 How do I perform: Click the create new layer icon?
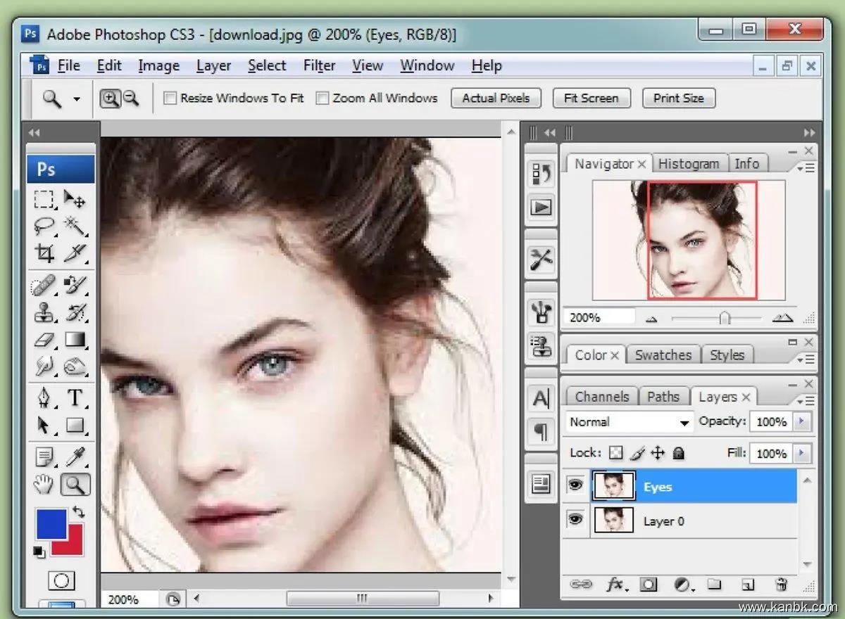coord(748,585)
